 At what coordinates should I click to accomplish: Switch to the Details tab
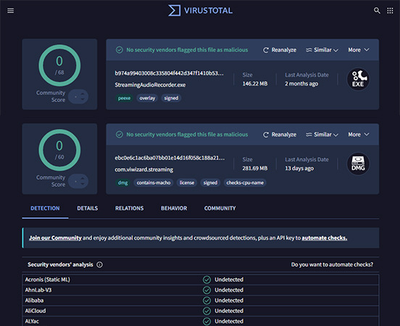(87, 208)
